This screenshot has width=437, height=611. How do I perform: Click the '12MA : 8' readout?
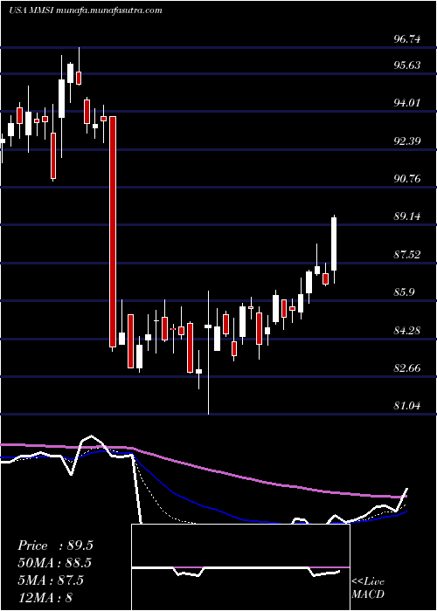45,597
